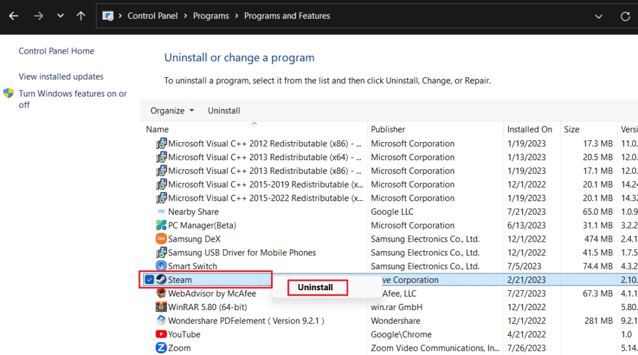Screen dimensions: 638x355
Task: Select PC Manager(Beta) program name
Action: point(202,225)
